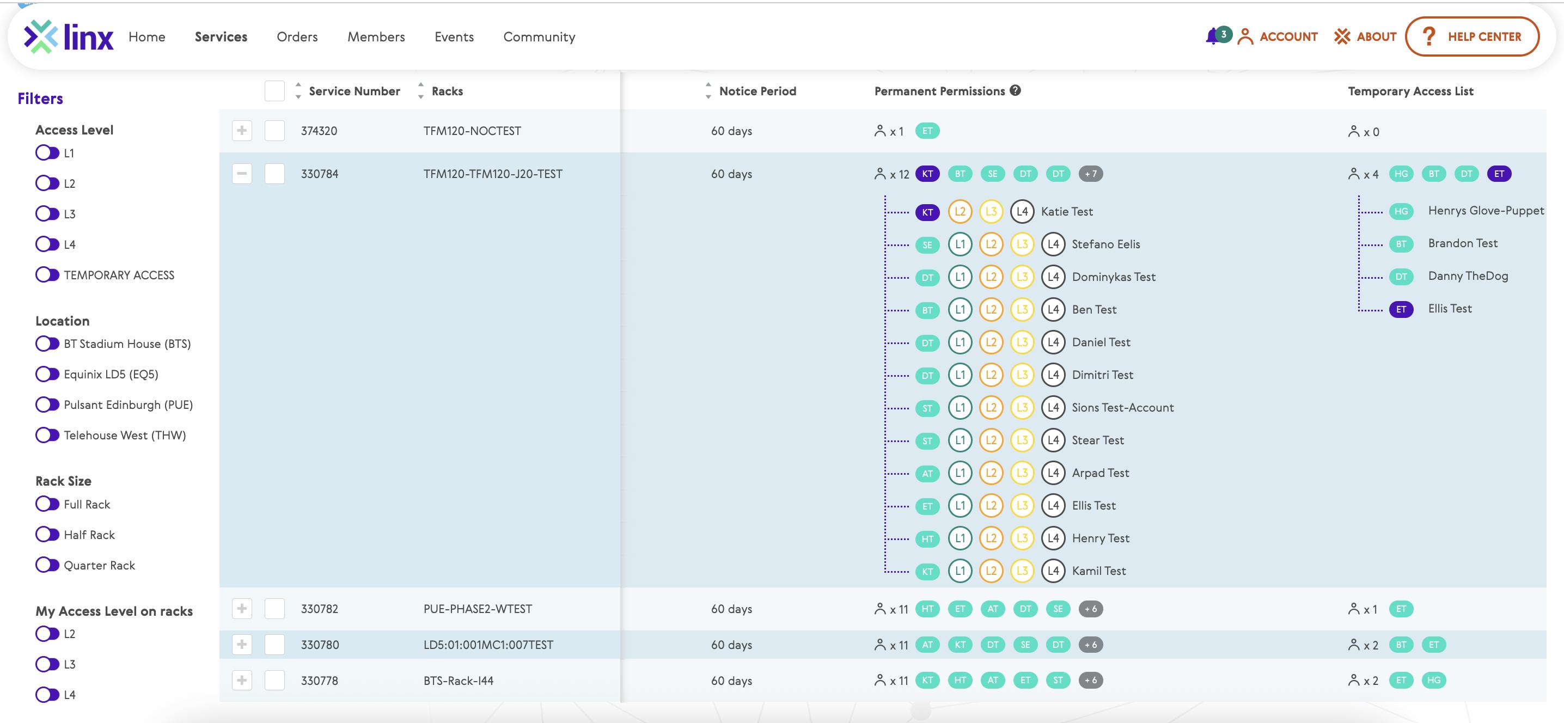Click the ET badge on row 374320
The width and height of the screenshot is (1564, 723).
(x=927, y=131)
